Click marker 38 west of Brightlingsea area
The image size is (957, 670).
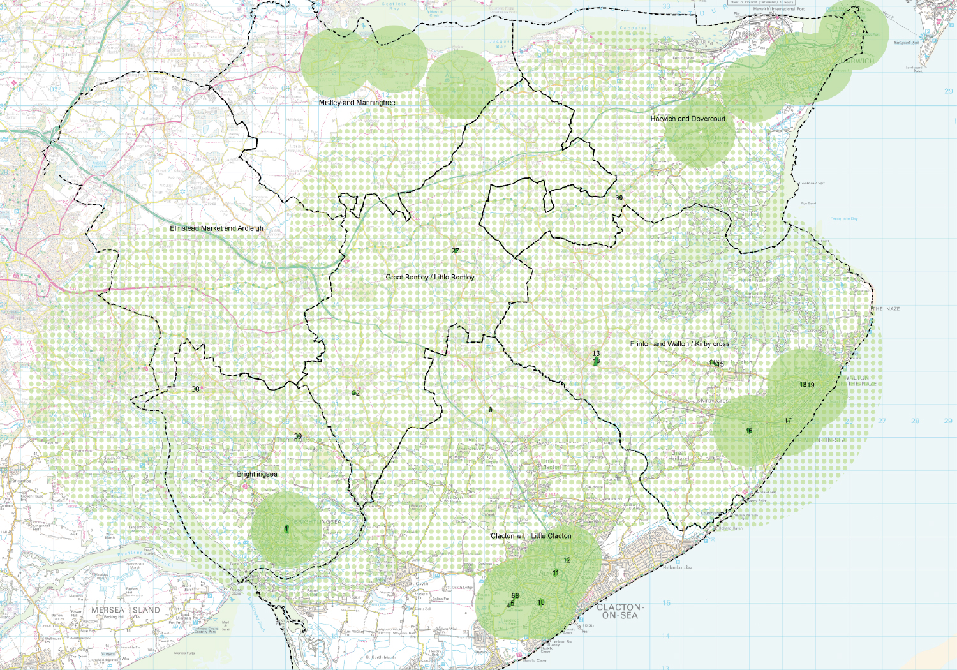point(196,389)
